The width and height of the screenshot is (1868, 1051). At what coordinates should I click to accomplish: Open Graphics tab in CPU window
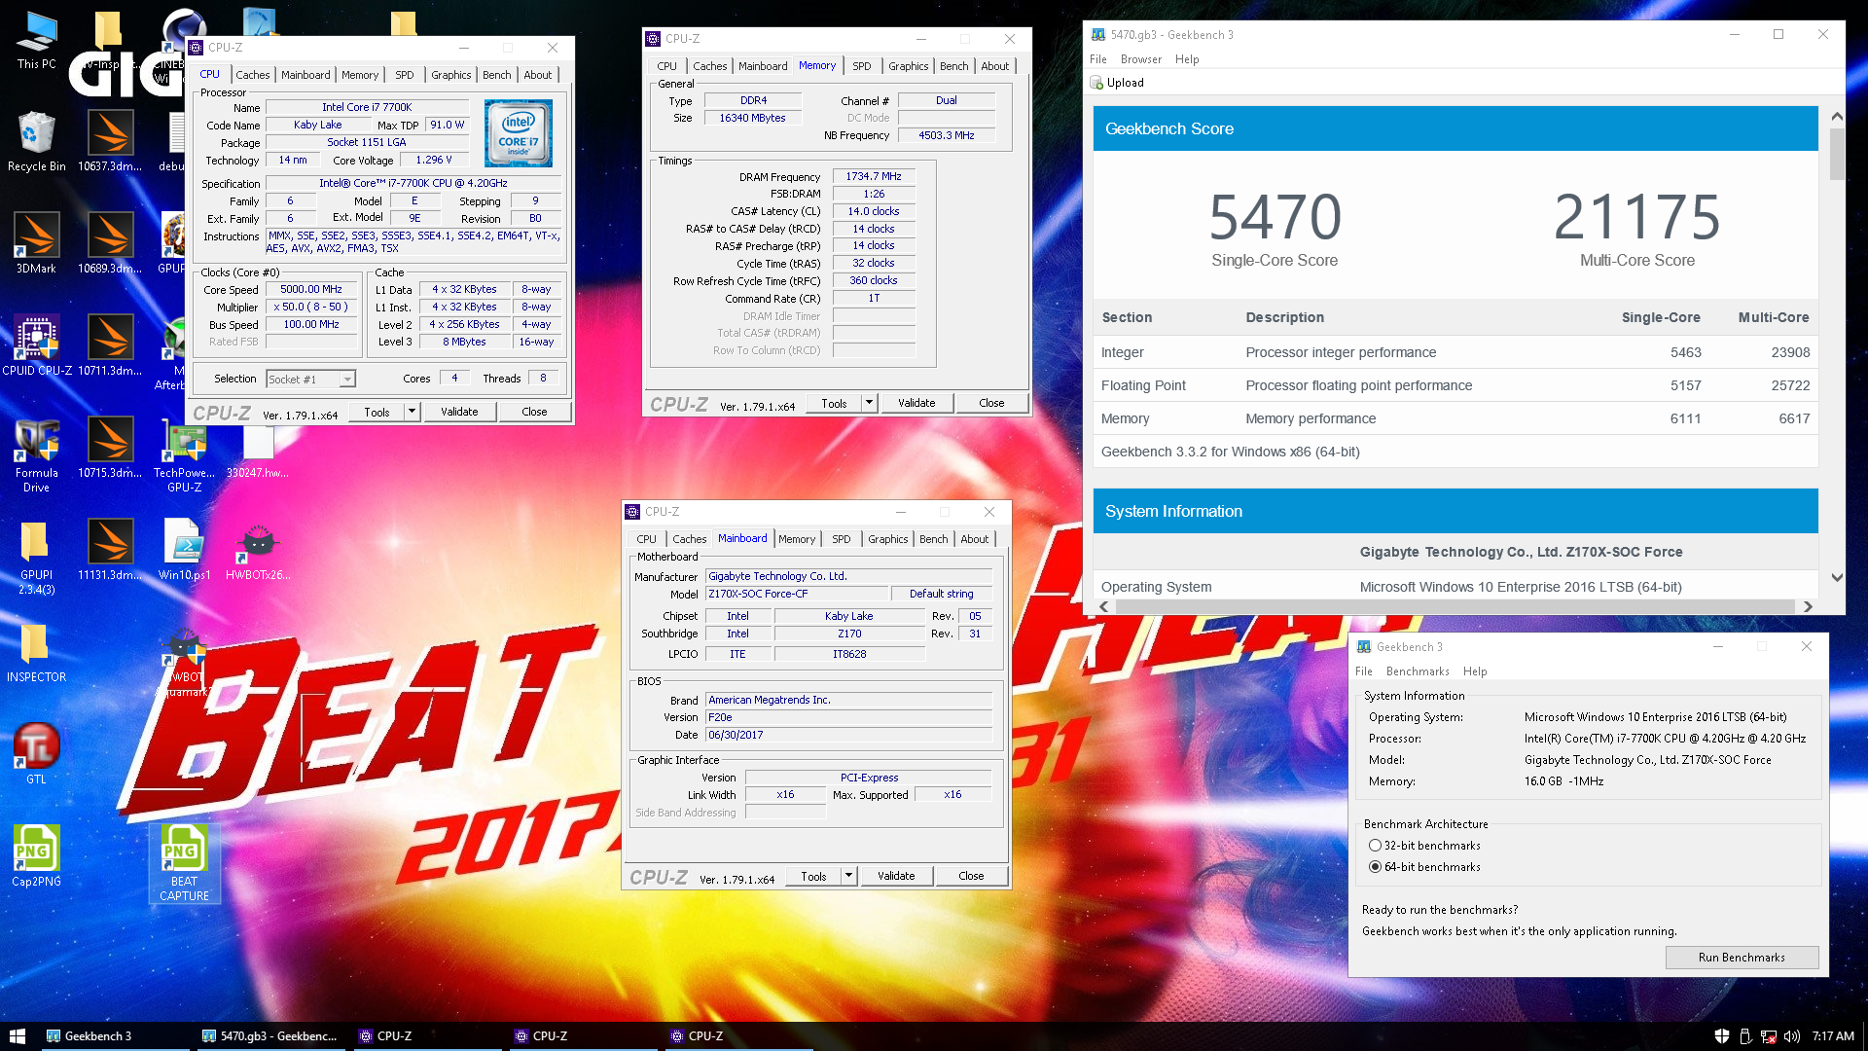451,75
